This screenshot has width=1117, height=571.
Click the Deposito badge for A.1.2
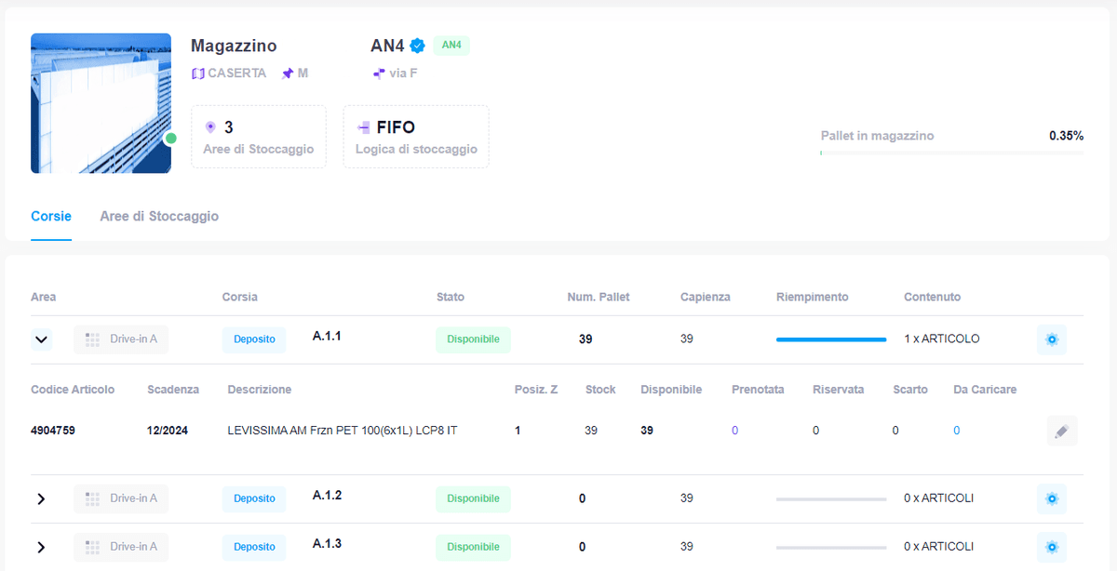point(254,498)
